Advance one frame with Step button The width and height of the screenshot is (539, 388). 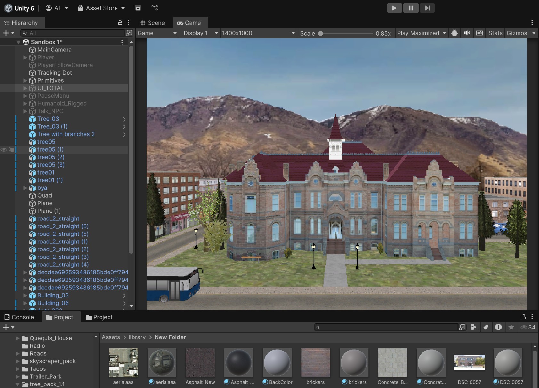(x=427, y=8)
